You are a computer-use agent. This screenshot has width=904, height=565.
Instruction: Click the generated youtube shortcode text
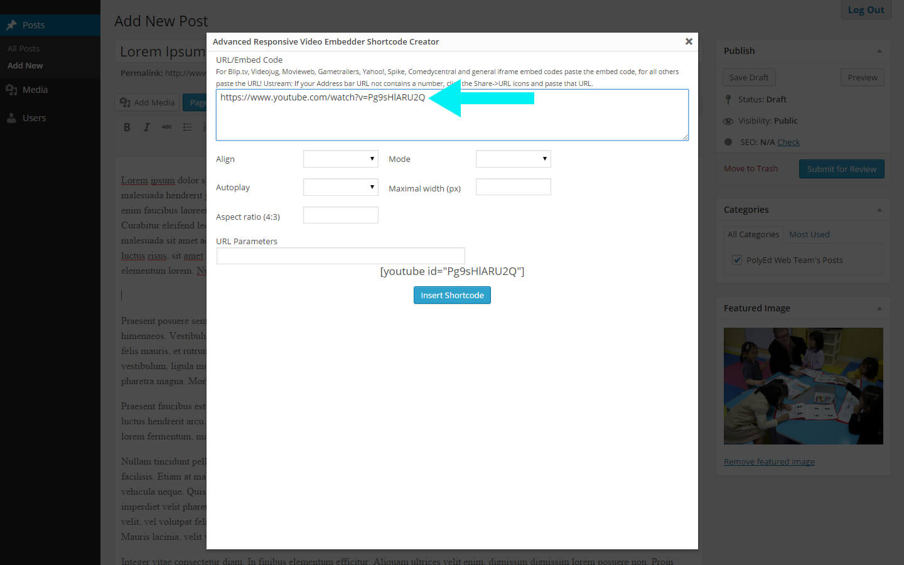click(x=452, y=271)
